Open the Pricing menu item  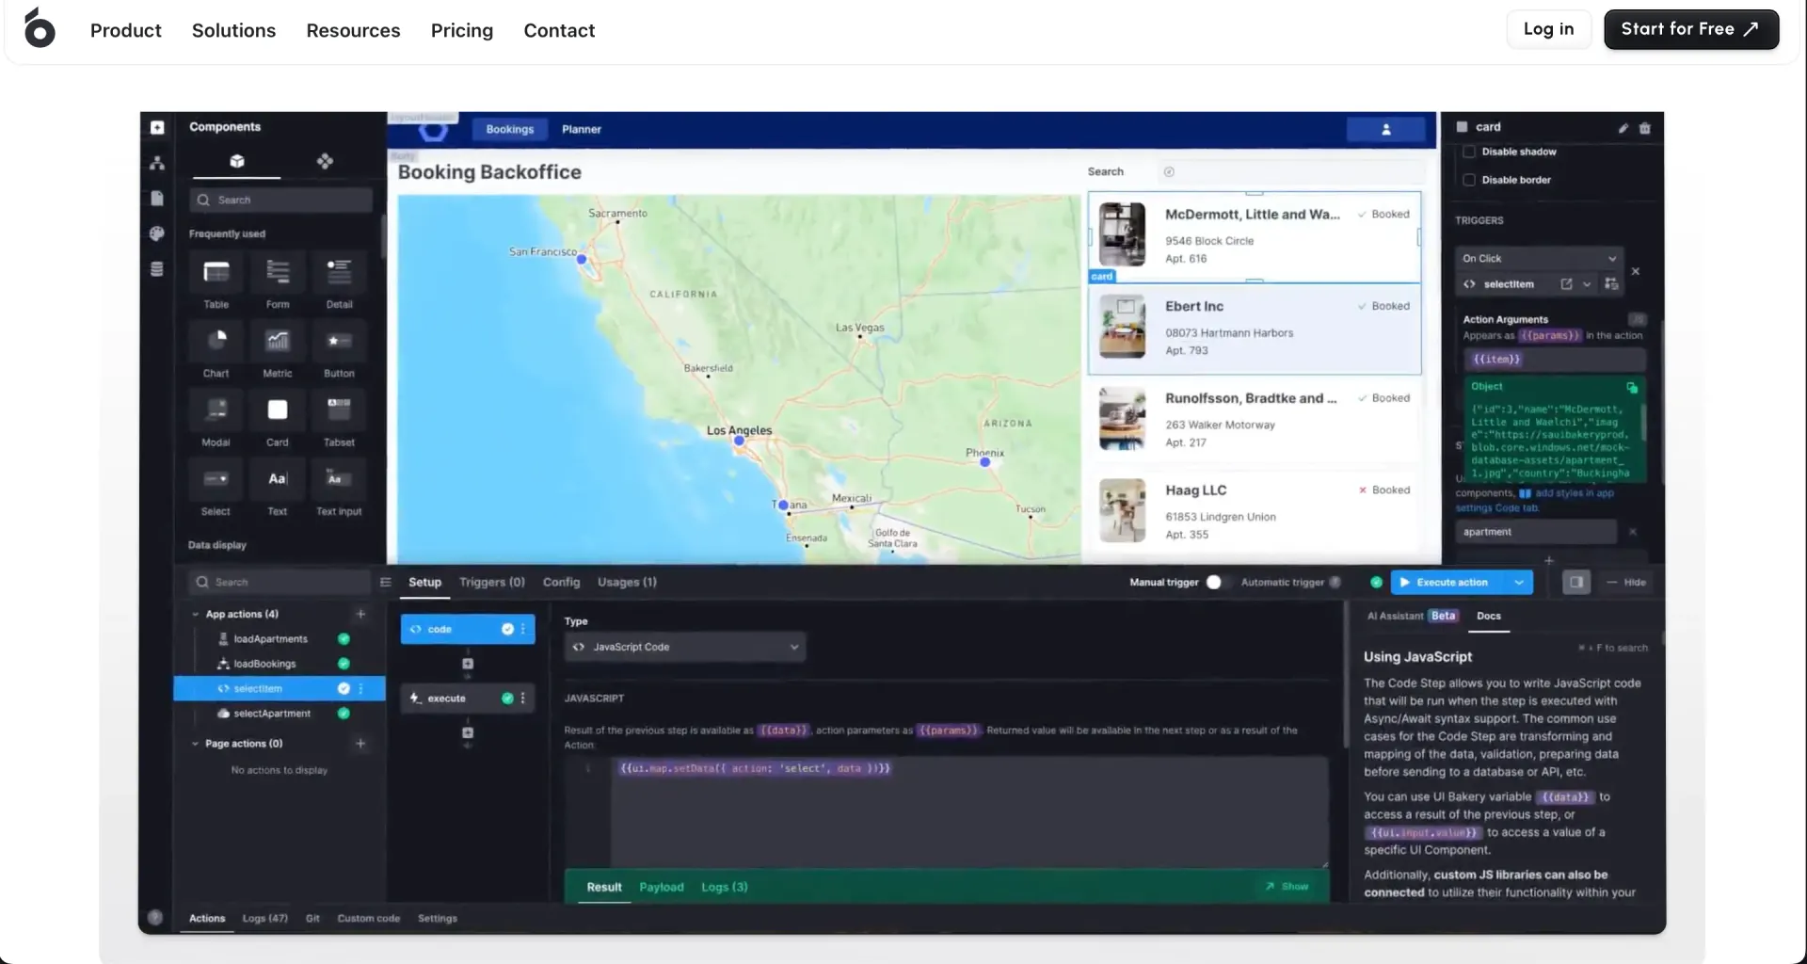click(462, 30)
